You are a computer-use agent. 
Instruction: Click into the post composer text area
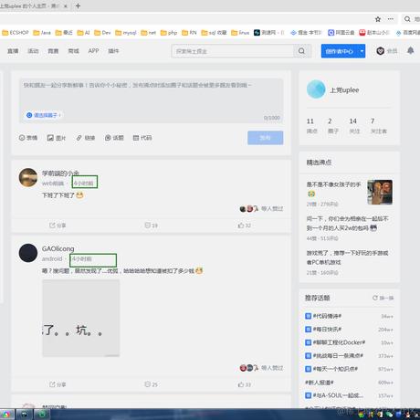(151, 100)
